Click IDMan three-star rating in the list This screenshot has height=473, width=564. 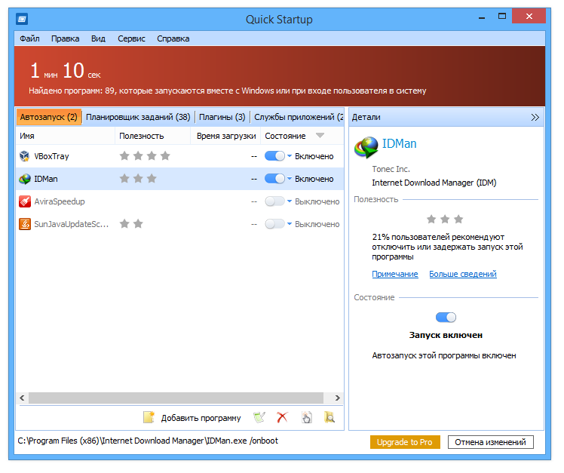tap(138, 178)
